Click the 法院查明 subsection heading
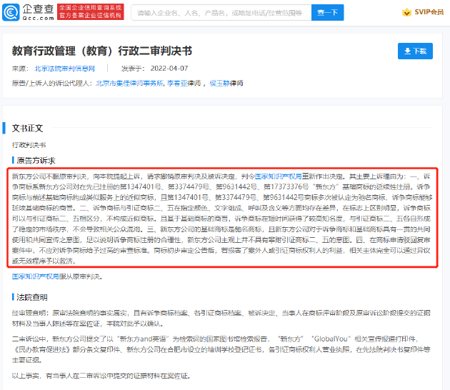 [31, 297]
